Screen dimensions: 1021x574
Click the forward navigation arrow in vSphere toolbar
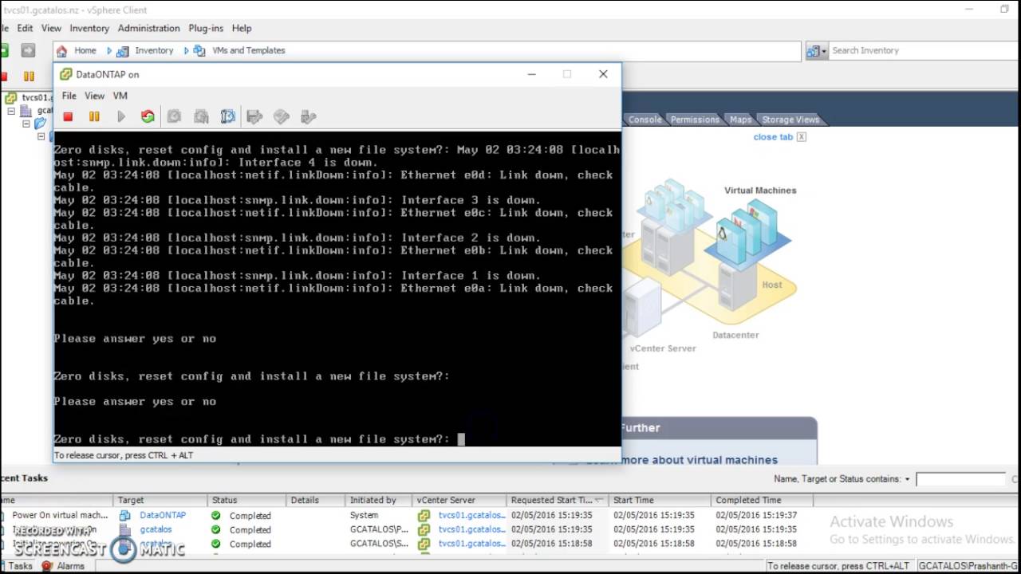coord(28,51)
